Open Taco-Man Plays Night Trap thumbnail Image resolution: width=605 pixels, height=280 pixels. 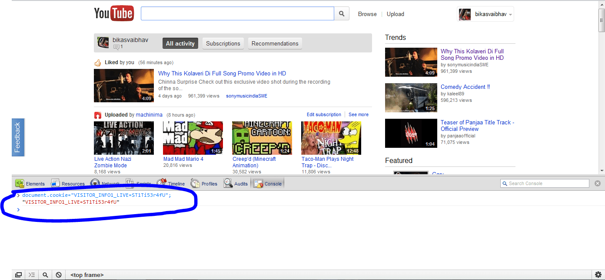[x=331, y=138]
